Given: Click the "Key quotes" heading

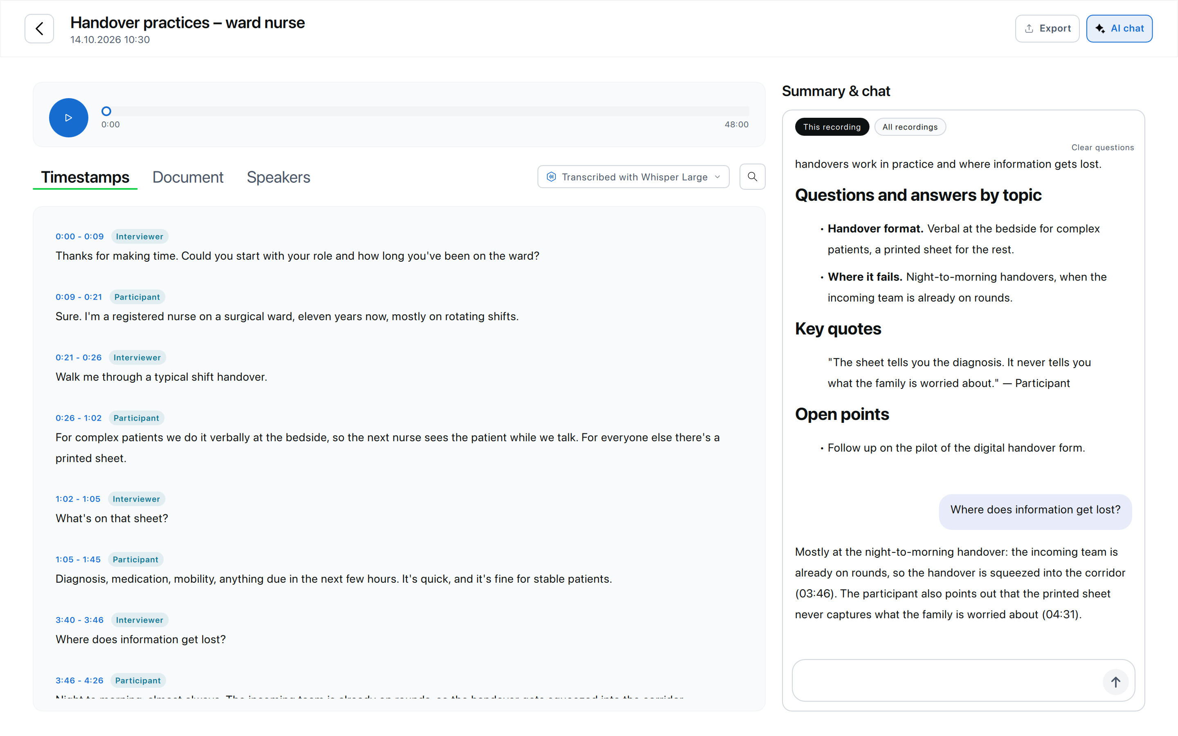Looking at the screenshot, I should [x=838, y=329].
